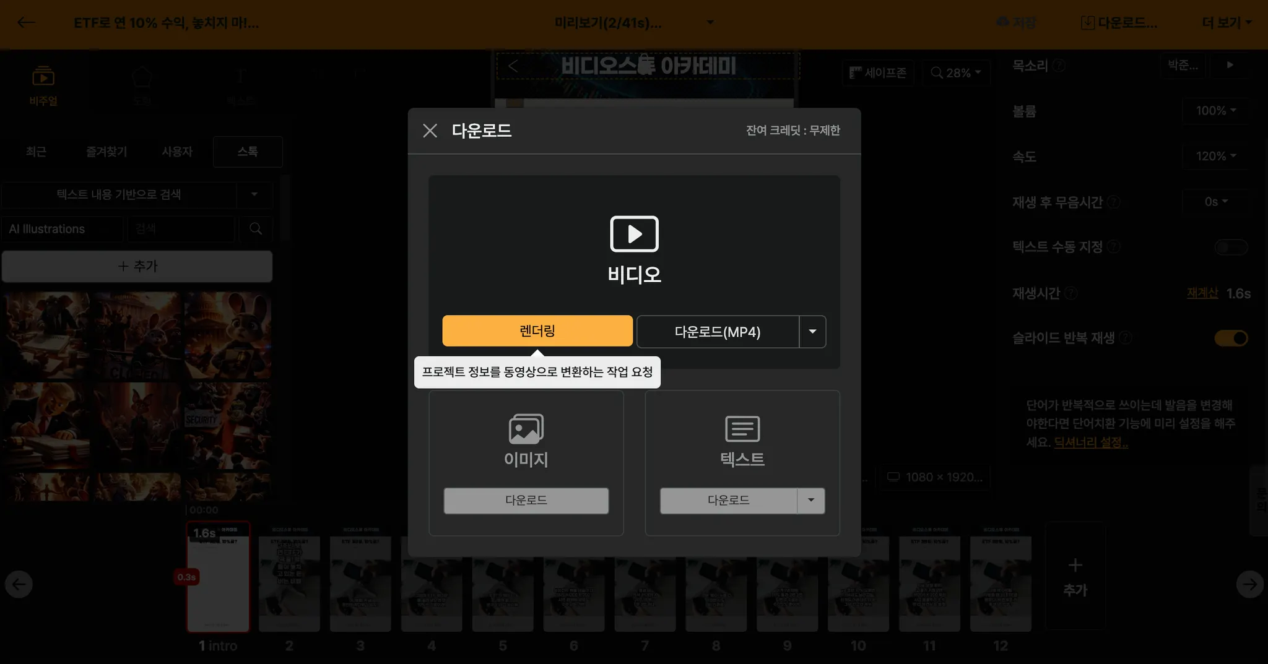The width and height of the screenshot is (1268, 664).
Task: Switch to the 즐겨찾기 tab
Action: click(106, 152)
